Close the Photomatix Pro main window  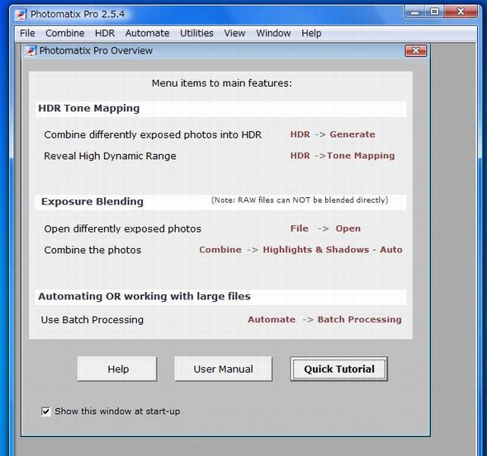point(461,12)
